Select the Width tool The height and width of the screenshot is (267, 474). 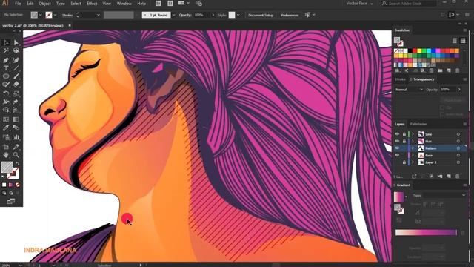coord(6,102)
